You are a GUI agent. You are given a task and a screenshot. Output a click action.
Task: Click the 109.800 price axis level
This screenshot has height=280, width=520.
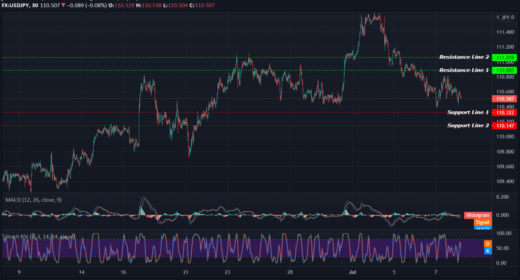coord(505,152)
